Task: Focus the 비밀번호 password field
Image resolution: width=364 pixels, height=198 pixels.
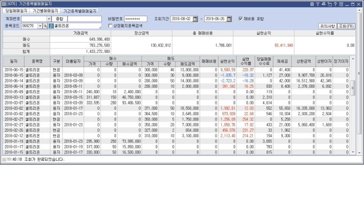Action: [136, 19]
